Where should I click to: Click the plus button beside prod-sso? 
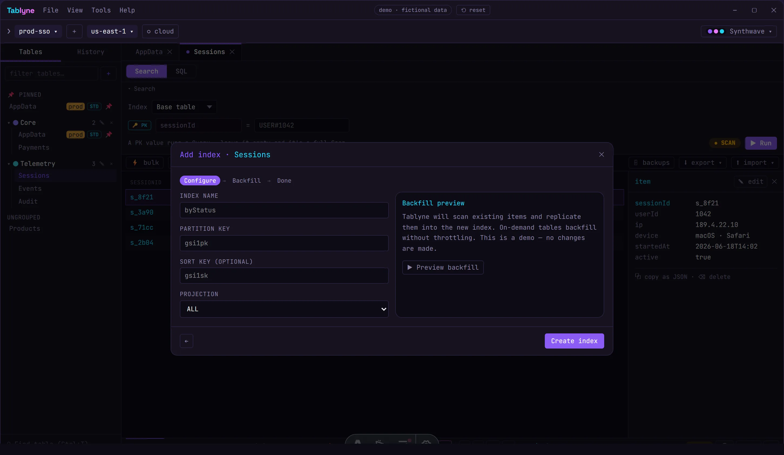[x=74, y=31]
